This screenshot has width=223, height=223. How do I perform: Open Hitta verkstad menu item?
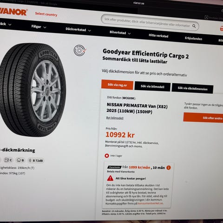tap(158, 36)
